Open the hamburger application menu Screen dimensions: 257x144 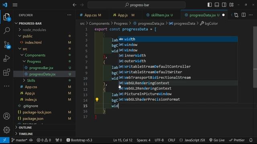tap(15, 5)
